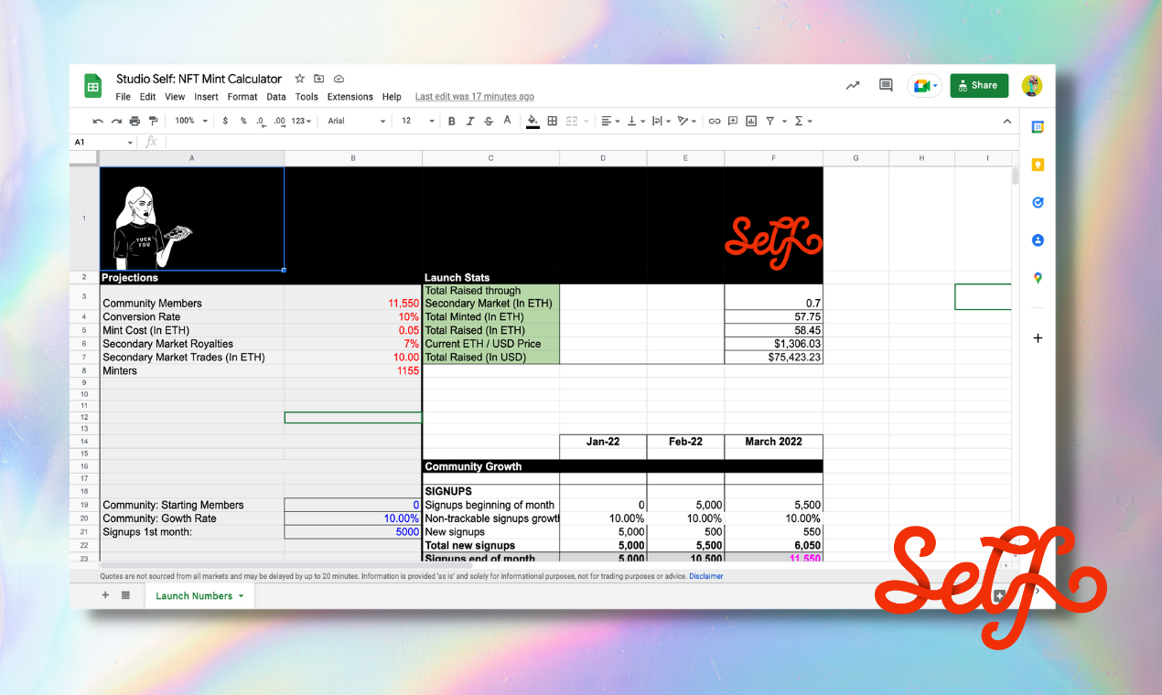Screen dimensions: 1162x695
Task: Open the Insert menu
Action: click(x=206, y=97)
